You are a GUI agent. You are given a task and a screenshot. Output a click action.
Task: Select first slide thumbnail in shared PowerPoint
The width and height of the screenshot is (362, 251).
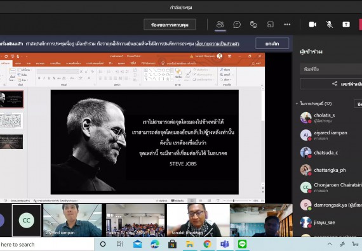pos(11,100)
